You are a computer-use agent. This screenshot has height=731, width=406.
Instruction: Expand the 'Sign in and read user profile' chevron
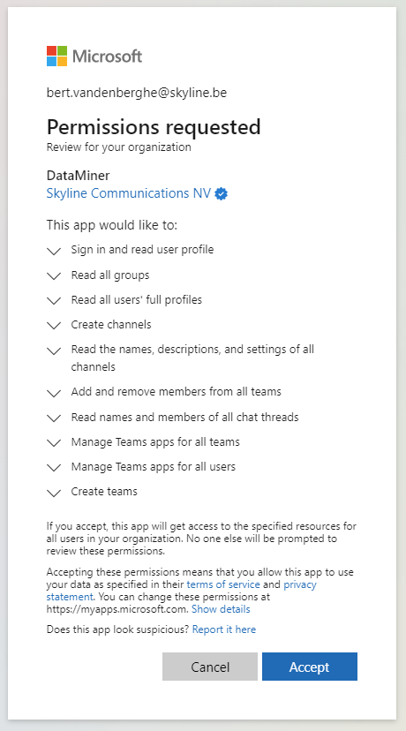pyautogui.click(x=54, y=252)
